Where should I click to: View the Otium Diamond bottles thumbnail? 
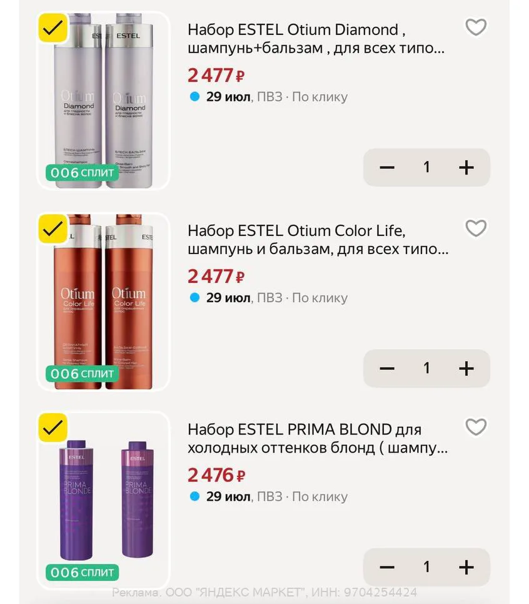(104, 101)
